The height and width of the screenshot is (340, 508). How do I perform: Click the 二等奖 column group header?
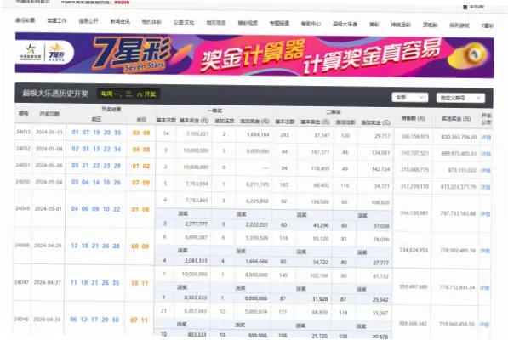coord(334,112)
